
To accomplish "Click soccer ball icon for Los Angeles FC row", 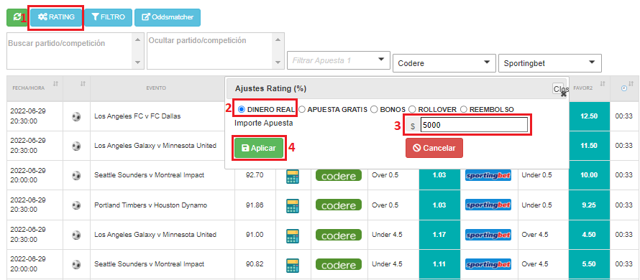I will [x=76, y=116].
